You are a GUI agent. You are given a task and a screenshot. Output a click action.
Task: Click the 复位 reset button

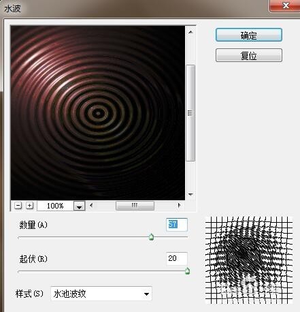[x=249, y=55]
